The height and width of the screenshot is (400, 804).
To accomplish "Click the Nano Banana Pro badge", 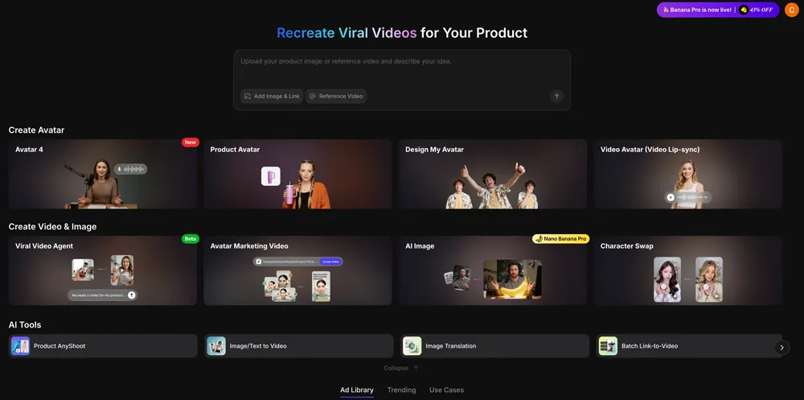I will coord(561,239).
